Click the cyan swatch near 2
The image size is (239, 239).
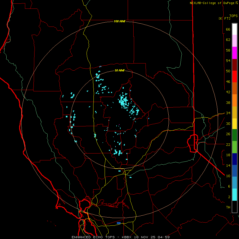click(x=234, y=195)
